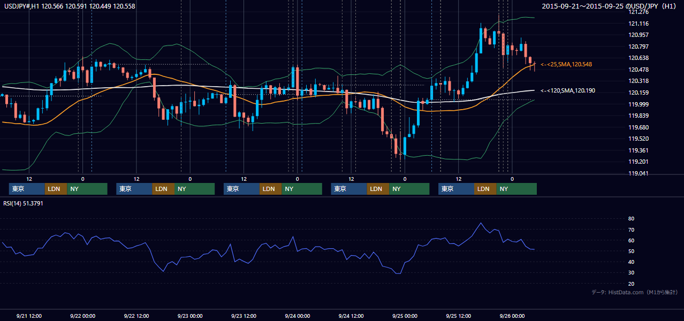684x321 pixels.
Task: Click the 119.361 price axis label
Action: pyautogui.click(x=639, y=150)
